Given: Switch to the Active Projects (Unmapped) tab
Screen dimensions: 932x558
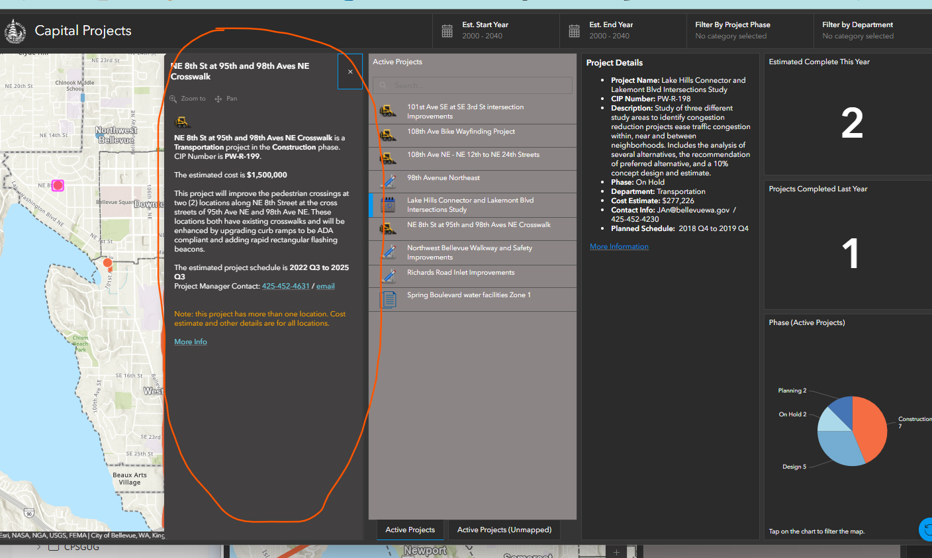Looking at the screenshot, I should pyautogui.click(x=504, y=530).
